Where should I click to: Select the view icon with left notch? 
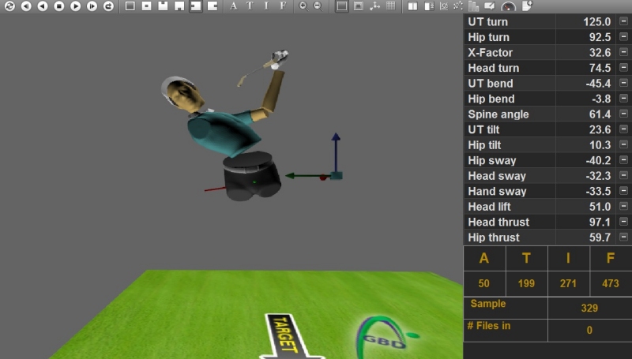click(x=196, y=6)
